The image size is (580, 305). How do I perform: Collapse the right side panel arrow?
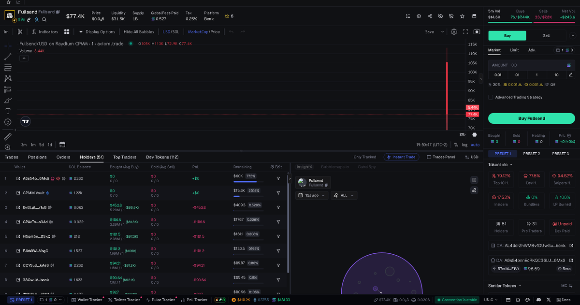pyautogui.click(x=481, y=78)
